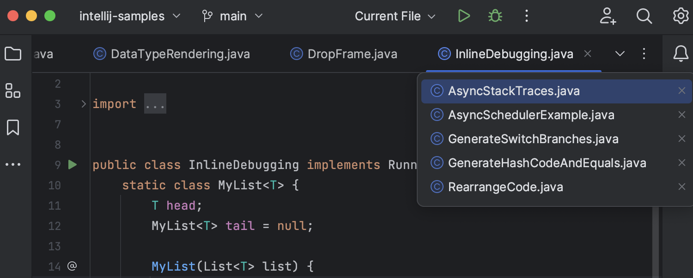The width and height of the screenshot is (693, 278).
Task: Open IDE Settings via the gear icon
Action: tap(680, 16)
